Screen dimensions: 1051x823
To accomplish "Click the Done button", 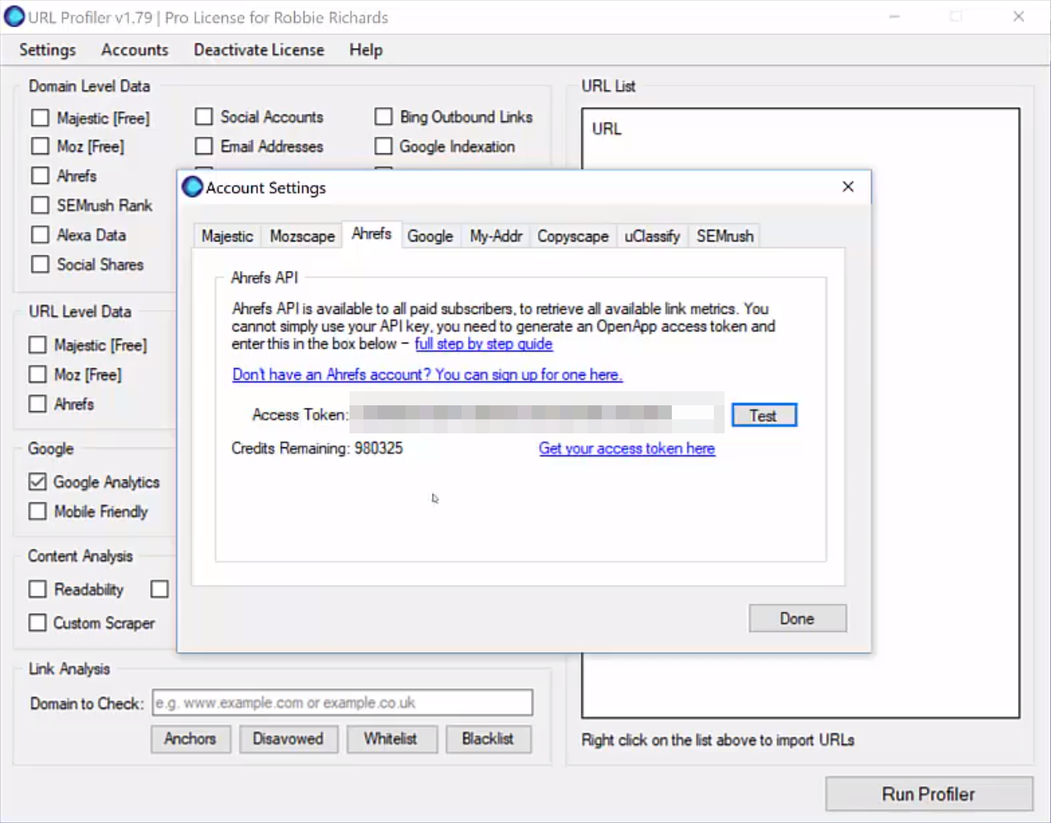I will [x=796, y=619].
